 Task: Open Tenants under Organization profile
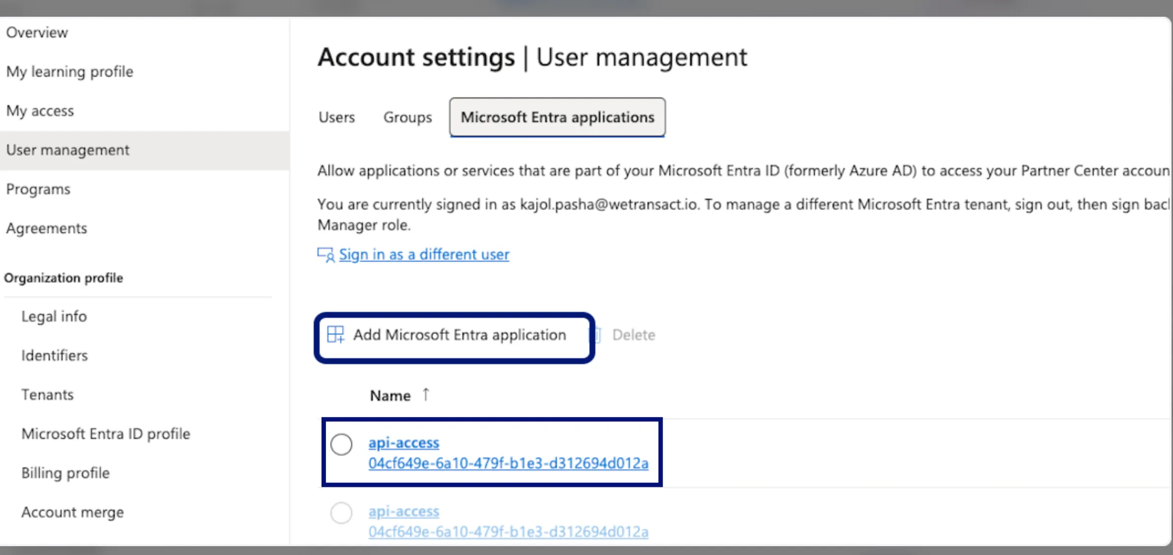coord(47,395)
